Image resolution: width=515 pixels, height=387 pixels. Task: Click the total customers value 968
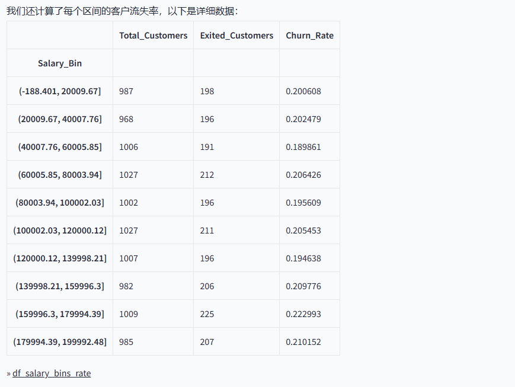(126, 119)
